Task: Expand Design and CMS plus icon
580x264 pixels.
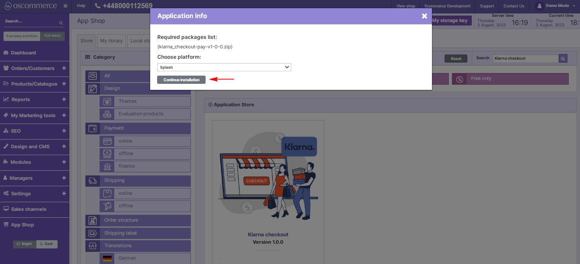Action: pyautogui.click(x=64, y=146)
